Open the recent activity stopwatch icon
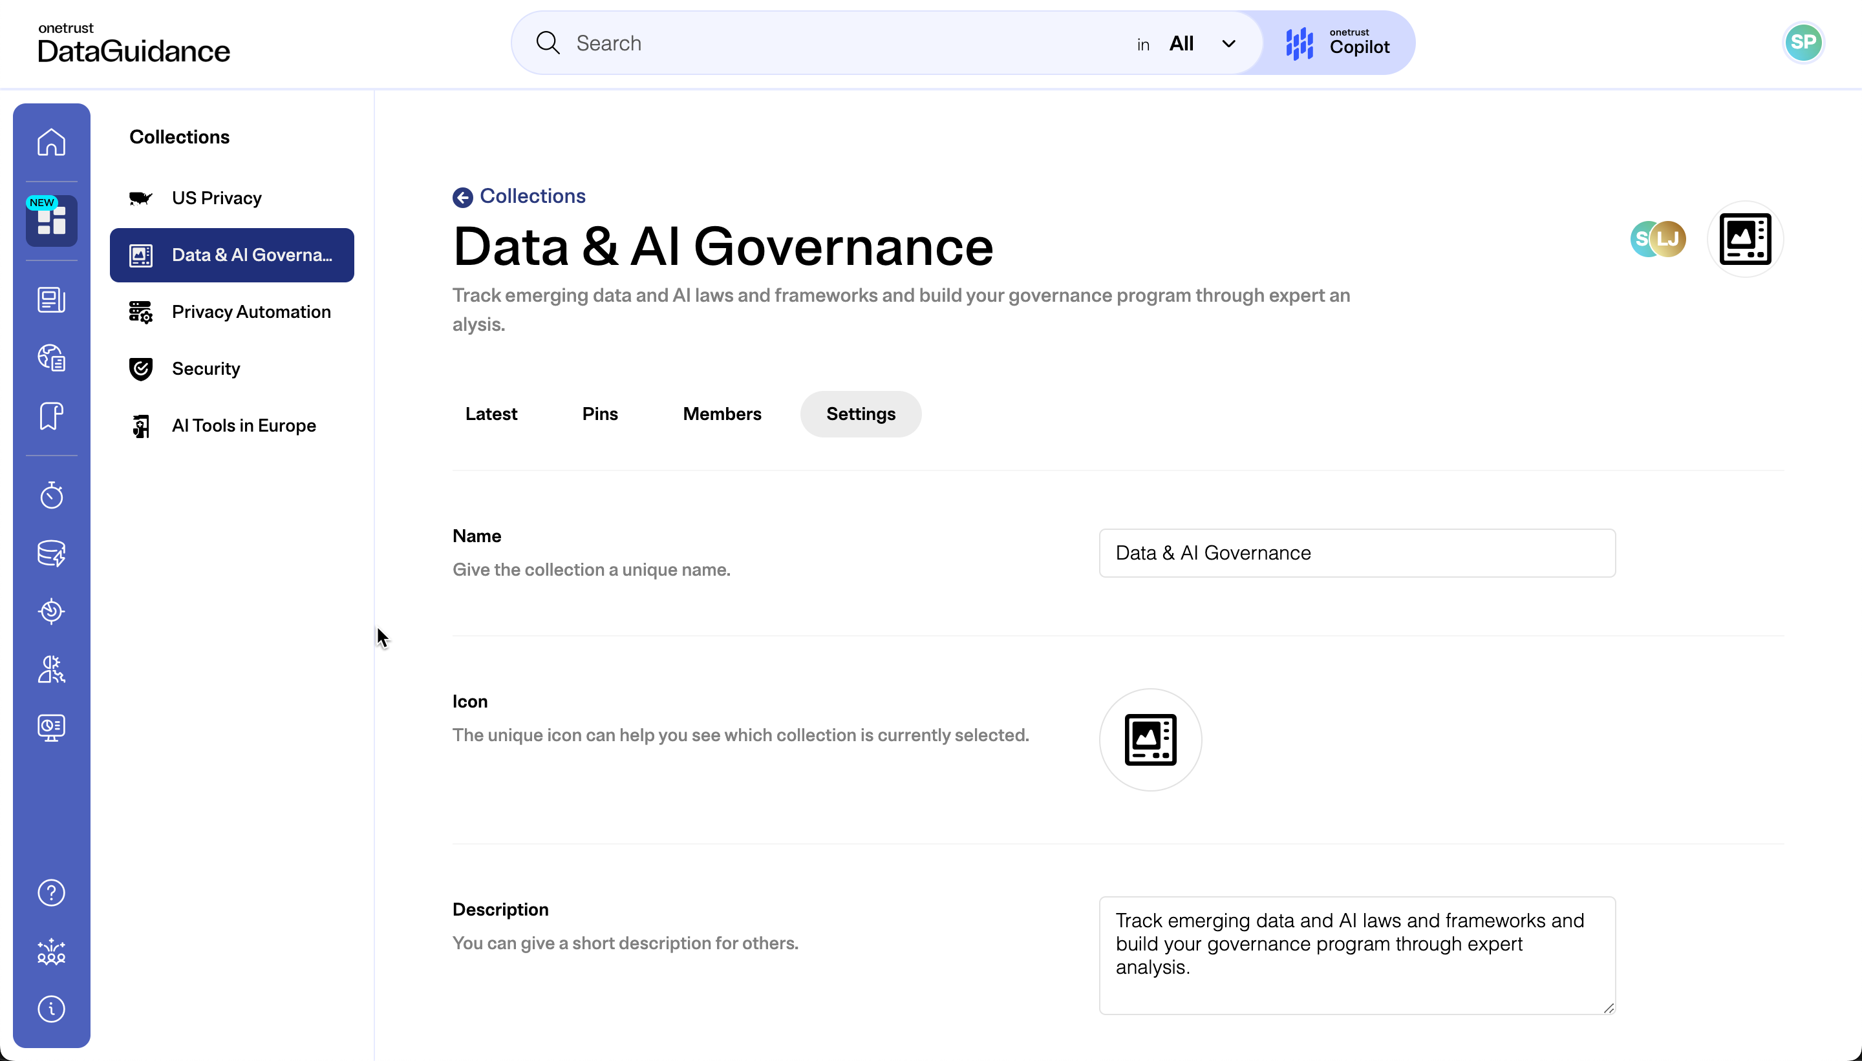This screenshot has width=1862, height=1061. 50,495
